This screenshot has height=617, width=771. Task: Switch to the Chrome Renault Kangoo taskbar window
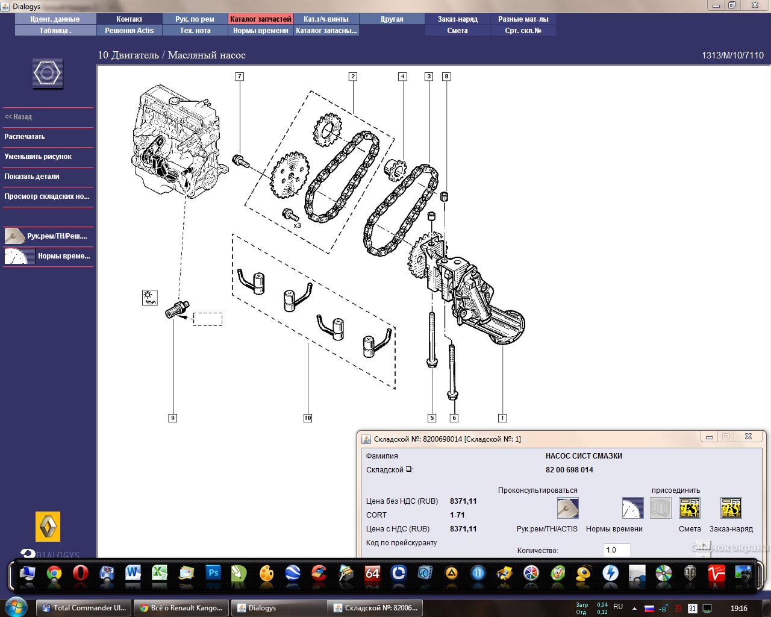click(x=181, y=608)
